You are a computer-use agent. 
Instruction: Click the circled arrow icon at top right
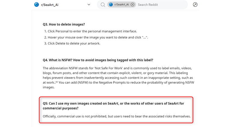point(195,5)
